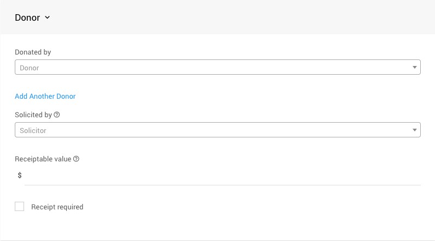
Task: Enable the Receipt required checkbox
Action: point(20,207)
